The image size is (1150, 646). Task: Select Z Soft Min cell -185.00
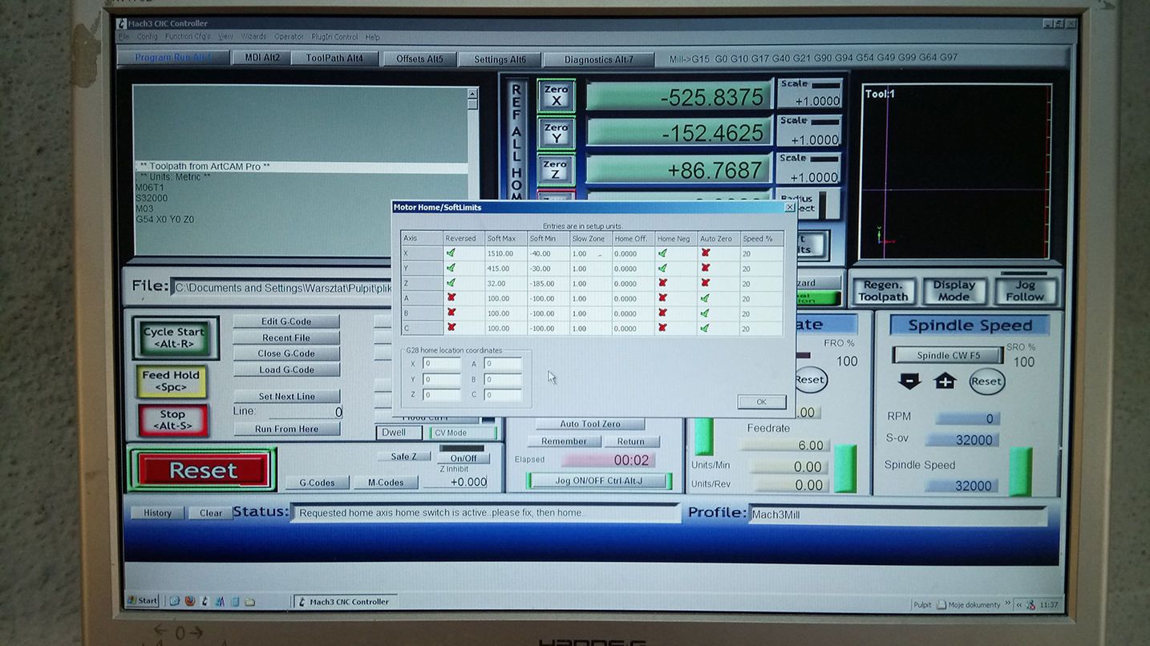(x=549, y=283)
